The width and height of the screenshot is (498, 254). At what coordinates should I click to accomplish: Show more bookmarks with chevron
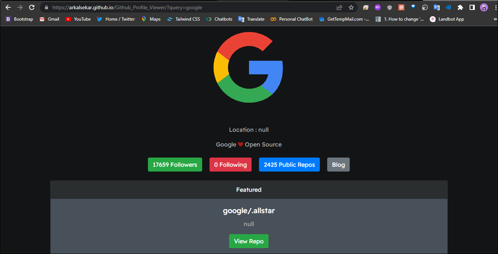(495, 19)
